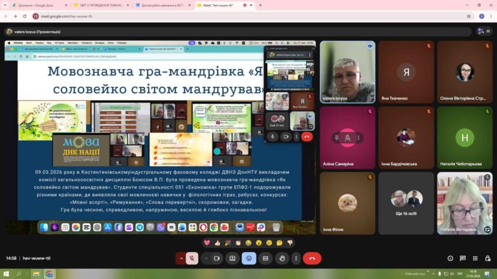Image resolution: width=497 pixels, height=279 pixels.
Task: Send party popper reaction
Action: coord(228,243)
